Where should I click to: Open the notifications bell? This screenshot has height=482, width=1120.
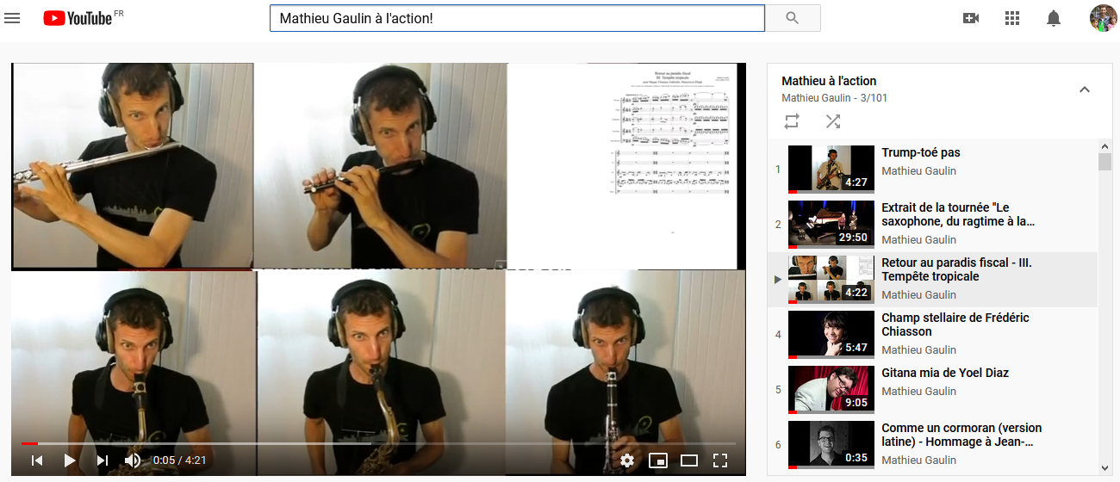[x=1054, y=17]
